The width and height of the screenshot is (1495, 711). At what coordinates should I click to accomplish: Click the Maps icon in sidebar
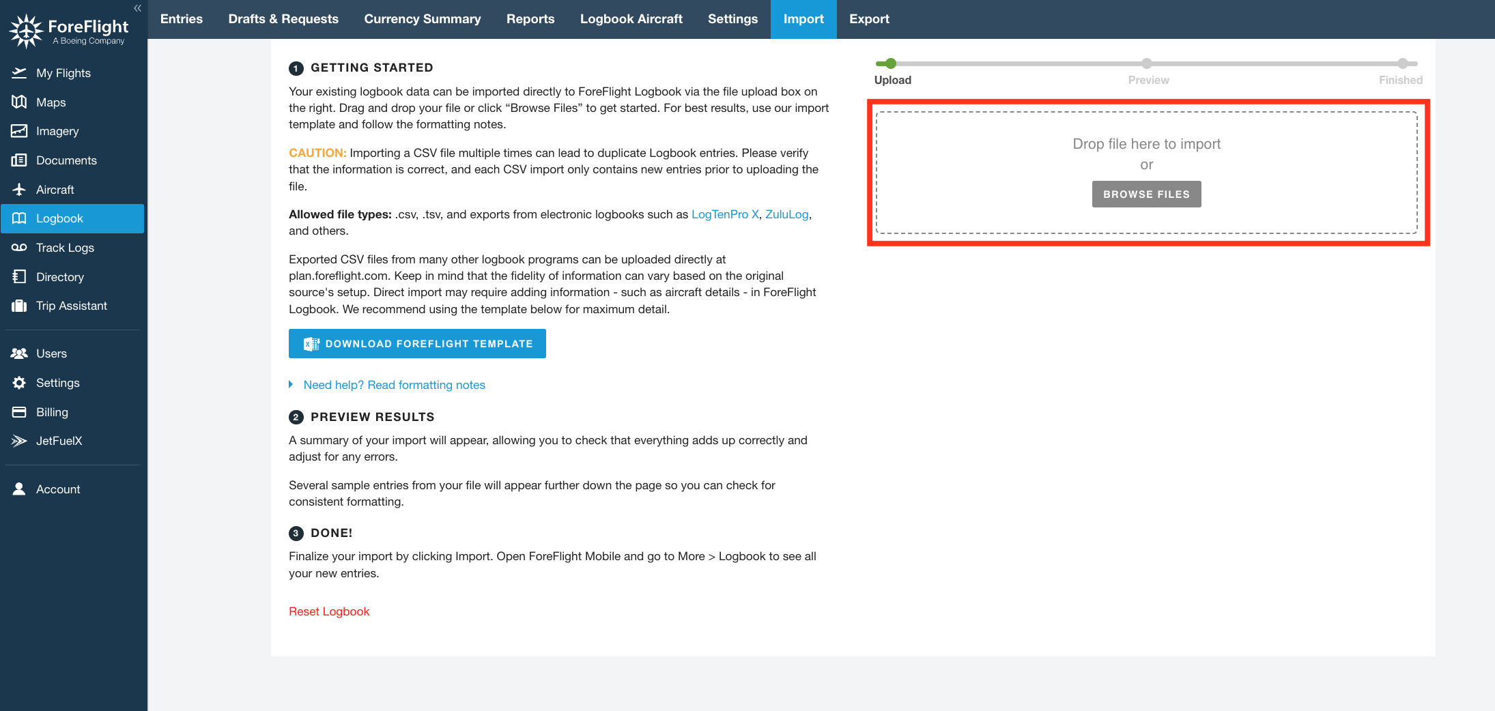pos(19,102)
